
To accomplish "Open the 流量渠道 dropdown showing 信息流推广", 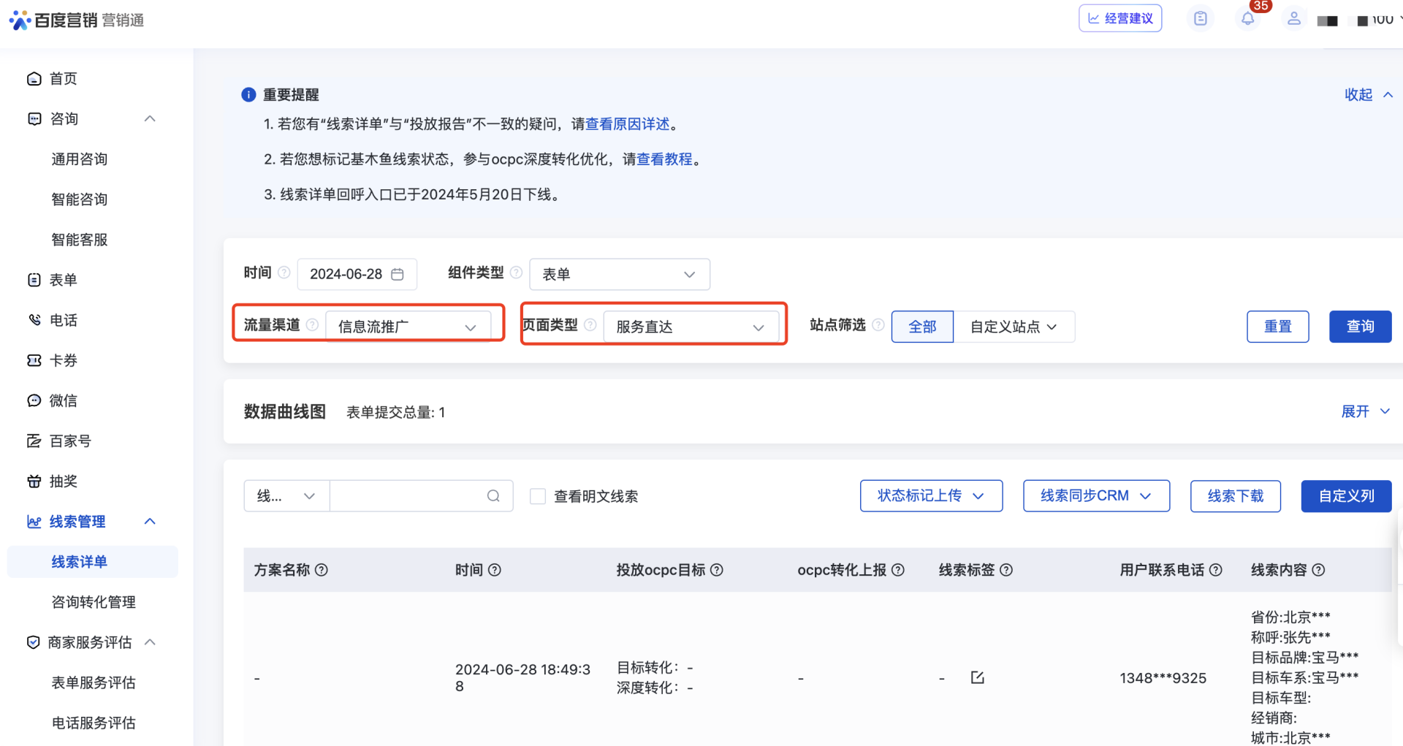I will [407, 327].
